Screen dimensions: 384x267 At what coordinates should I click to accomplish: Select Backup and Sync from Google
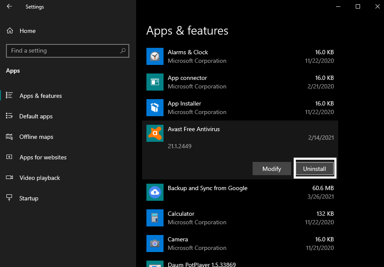tap(240, 192)
